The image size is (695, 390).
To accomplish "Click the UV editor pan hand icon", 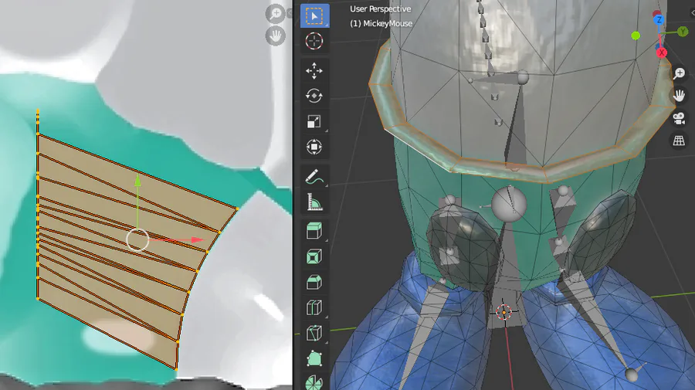I will pos(275,36).
